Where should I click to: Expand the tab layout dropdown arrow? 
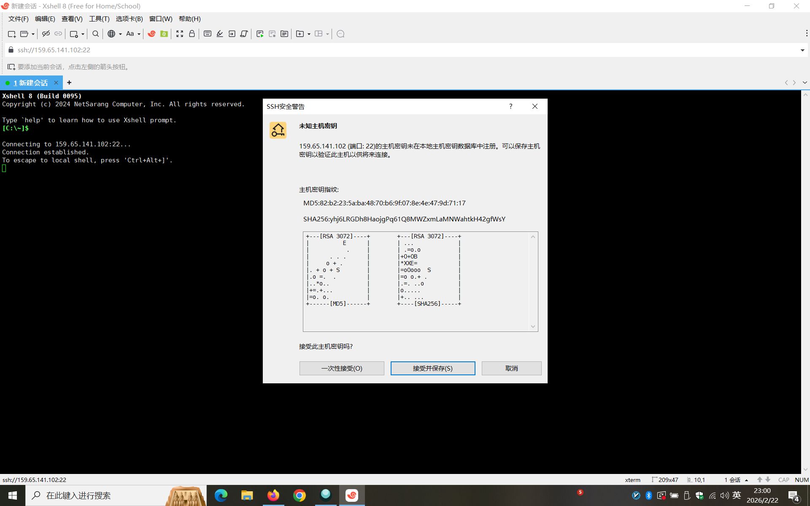click(327, 34)
